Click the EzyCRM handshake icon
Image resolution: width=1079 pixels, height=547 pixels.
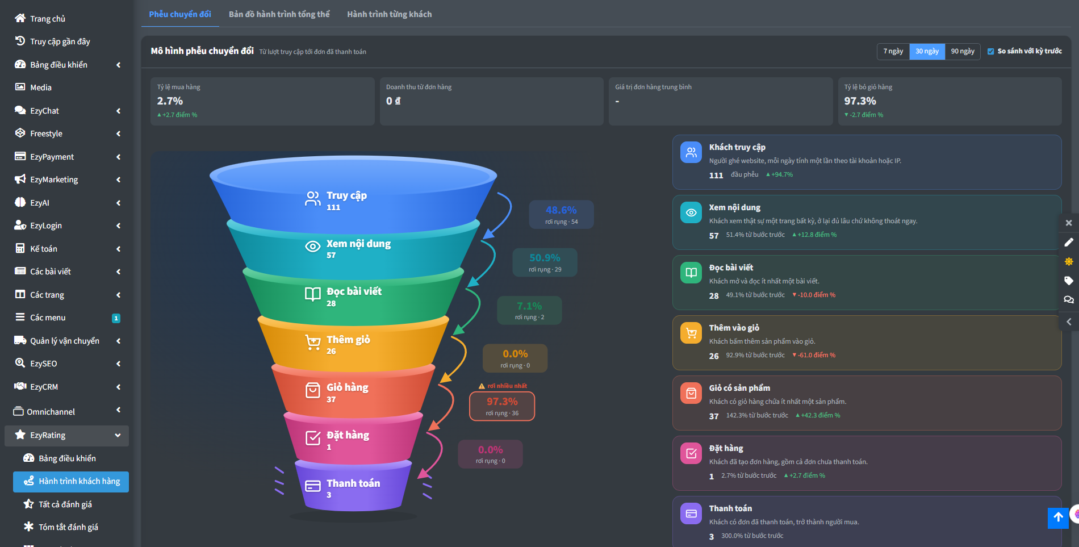coord(20,386)
